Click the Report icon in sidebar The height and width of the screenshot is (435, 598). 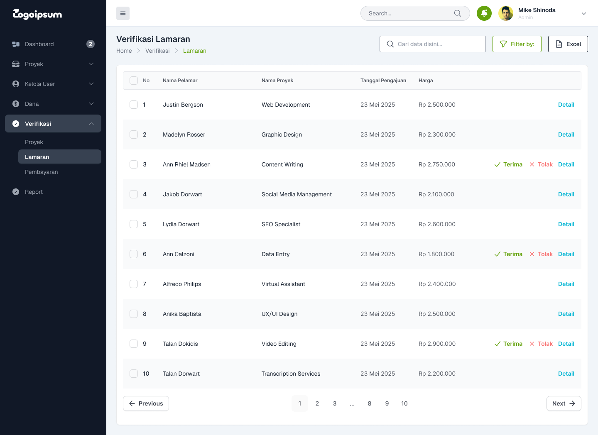pos(16,192)
